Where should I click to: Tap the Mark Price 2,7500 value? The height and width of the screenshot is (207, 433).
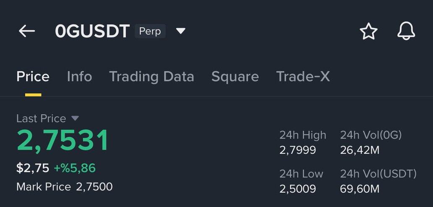tap(94, 187)
